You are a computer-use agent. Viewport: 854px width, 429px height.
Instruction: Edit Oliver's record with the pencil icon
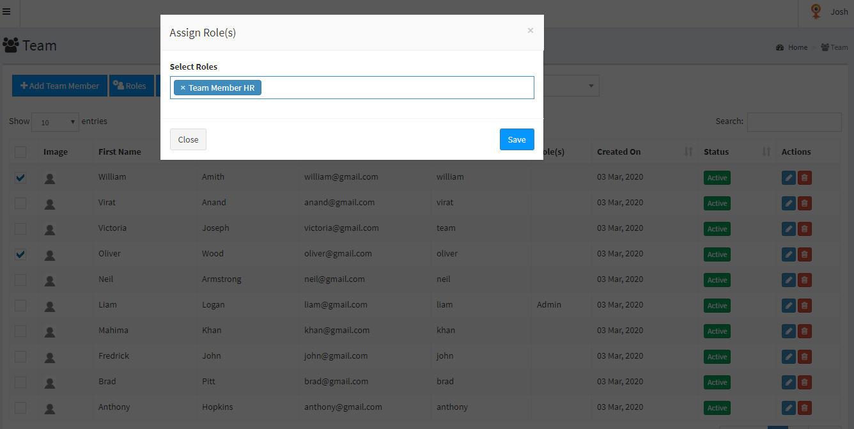pyautogui.click(x=789, y=254)
